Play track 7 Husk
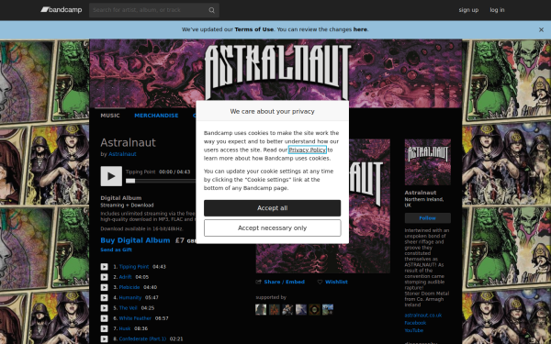This screenshot has height=344, width=551. click(105, 328)
